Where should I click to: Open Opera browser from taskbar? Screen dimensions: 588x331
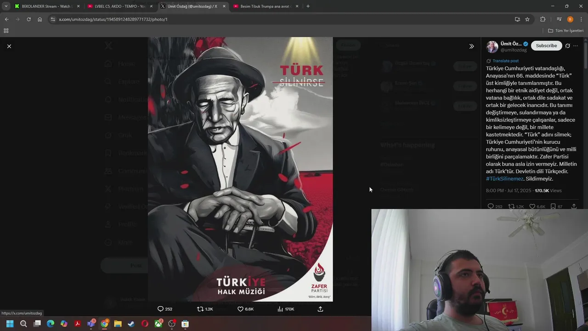(145, 324)
